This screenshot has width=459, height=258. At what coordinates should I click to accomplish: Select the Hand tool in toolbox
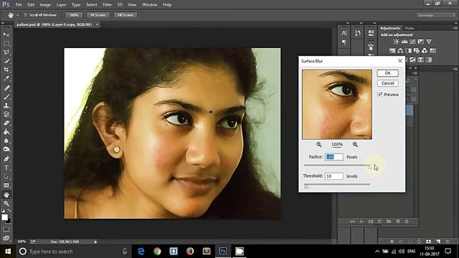(x=6, y=194)
